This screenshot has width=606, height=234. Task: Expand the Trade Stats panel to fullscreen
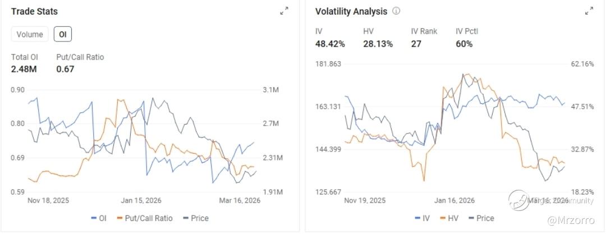[284, 11]
